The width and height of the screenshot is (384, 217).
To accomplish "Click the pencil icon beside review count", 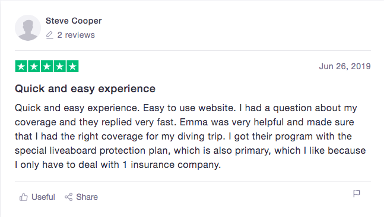I will coord(49,35).
